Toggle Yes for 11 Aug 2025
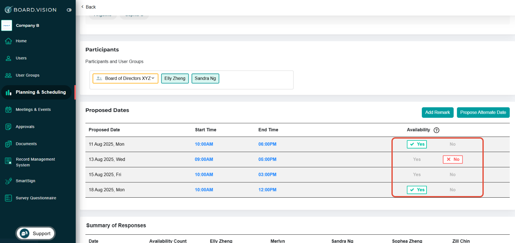The width and height of the screenshot is (515, 243). (417, 144)
